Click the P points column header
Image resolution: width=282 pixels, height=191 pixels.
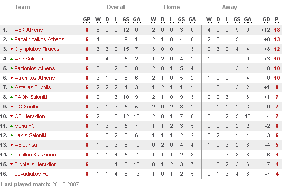pyautogui.click(x=277, y=20)
